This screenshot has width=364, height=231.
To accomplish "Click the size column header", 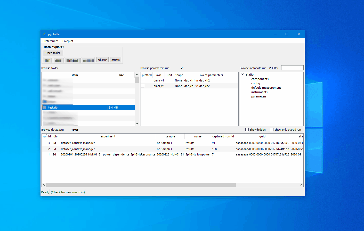I will [121, 75].
